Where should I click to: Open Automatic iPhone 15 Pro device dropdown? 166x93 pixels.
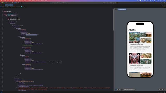130,90
